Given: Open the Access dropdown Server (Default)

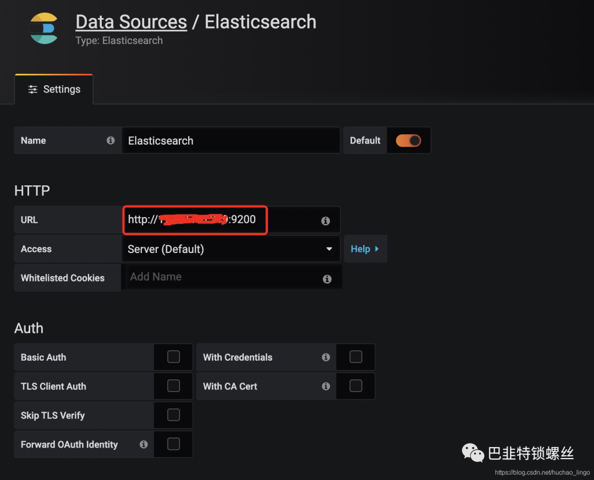Looking at the screenshot, I should (230, 249).
